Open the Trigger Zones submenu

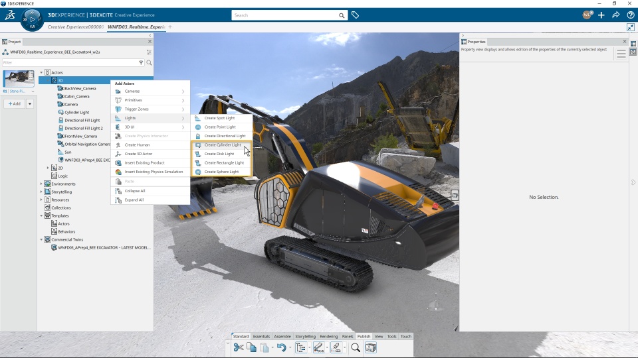150,109
